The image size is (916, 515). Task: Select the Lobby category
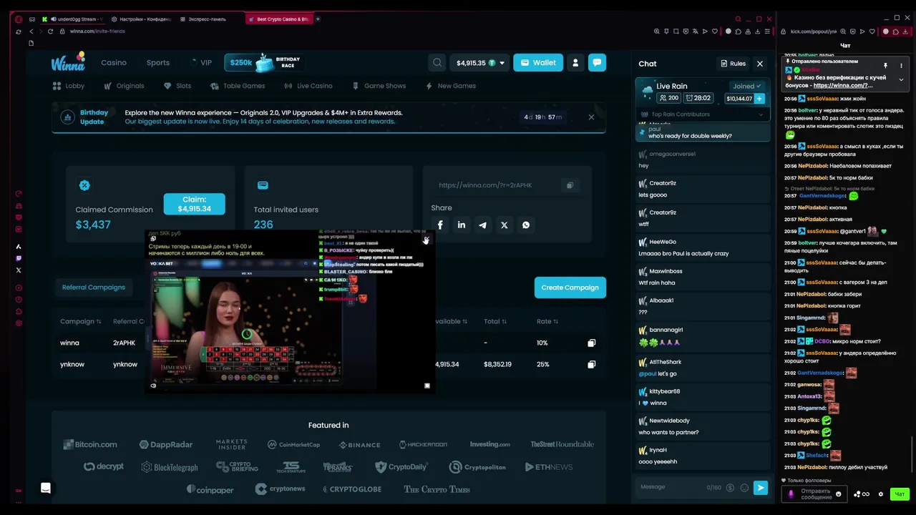pyautogui.click(x=69, y=86)
